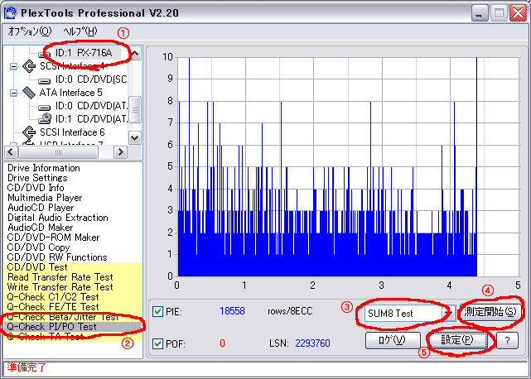Viewport: 531px width, 379px height.
Task: Click the tree horizontal scroll left arrow
Action: (x=11, y=152)
